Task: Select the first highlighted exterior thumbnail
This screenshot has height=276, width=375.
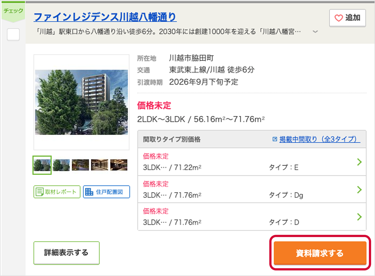Action: coord(42,165)
